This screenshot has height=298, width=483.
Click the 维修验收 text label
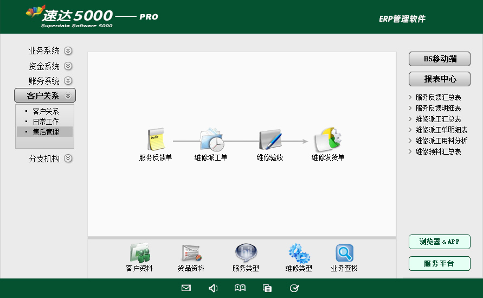coord(270,157)
